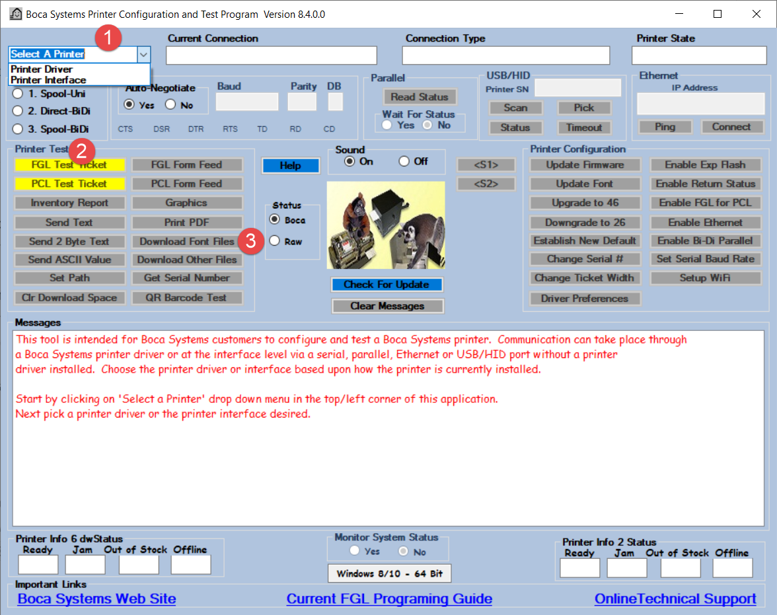Click the Print PDF button
Image resolution: width=777 pixels, height=615 pixels.
pos(187,223)
